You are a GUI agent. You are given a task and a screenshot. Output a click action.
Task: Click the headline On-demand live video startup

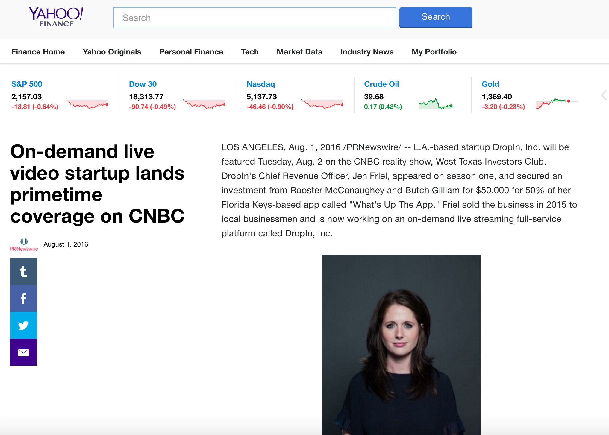(x=97, y=184)
